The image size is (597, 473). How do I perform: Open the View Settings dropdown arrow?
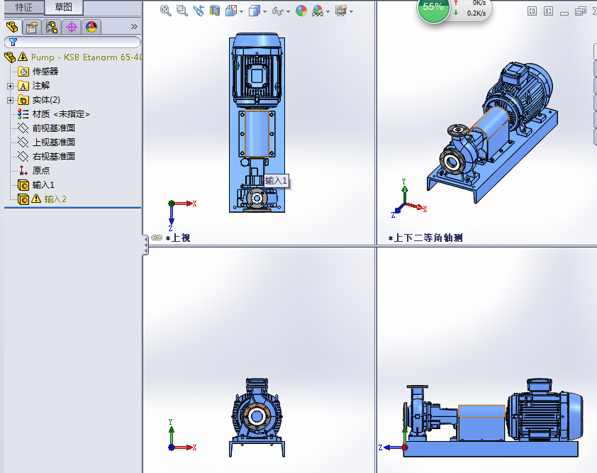[x=351, y=12]
